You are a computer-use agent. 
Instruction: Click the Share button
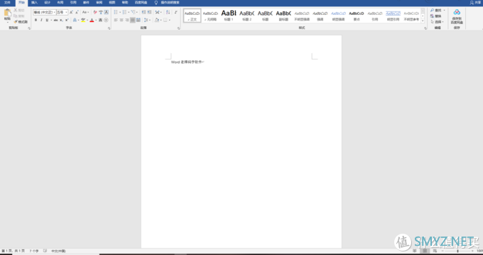point(475,2)
